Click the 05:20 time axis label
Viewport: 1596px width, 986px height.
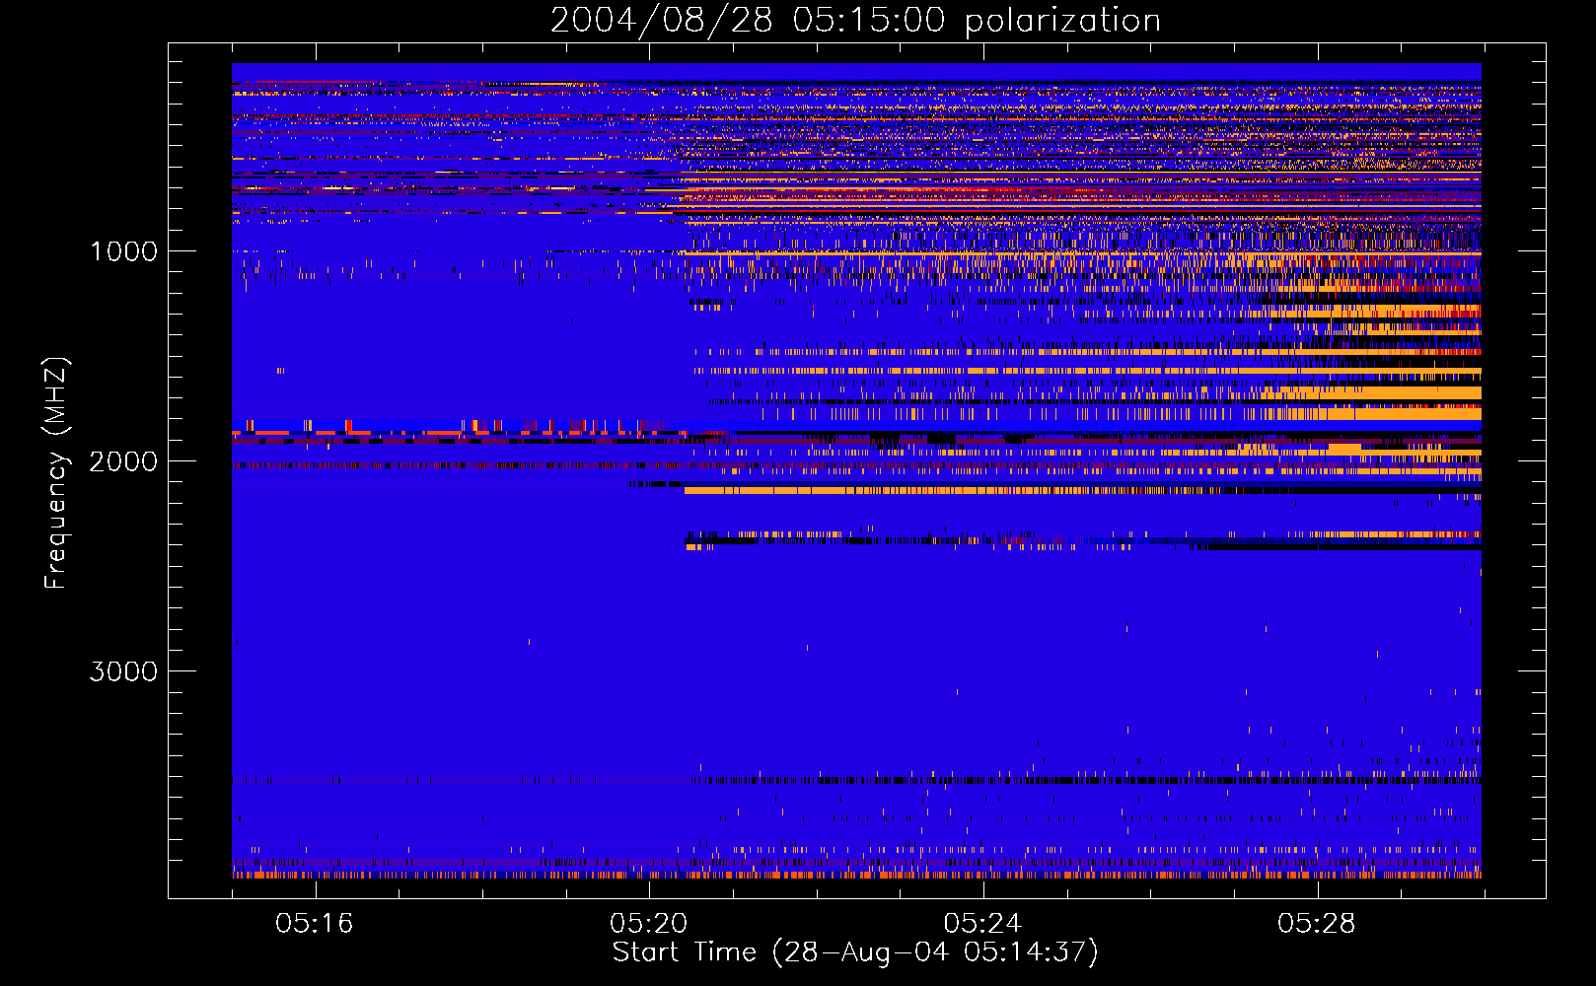(x=648, y=924)
